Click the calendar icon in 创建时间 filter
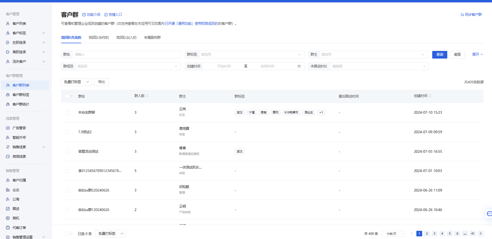492x239 pixels. click(299, 66)
